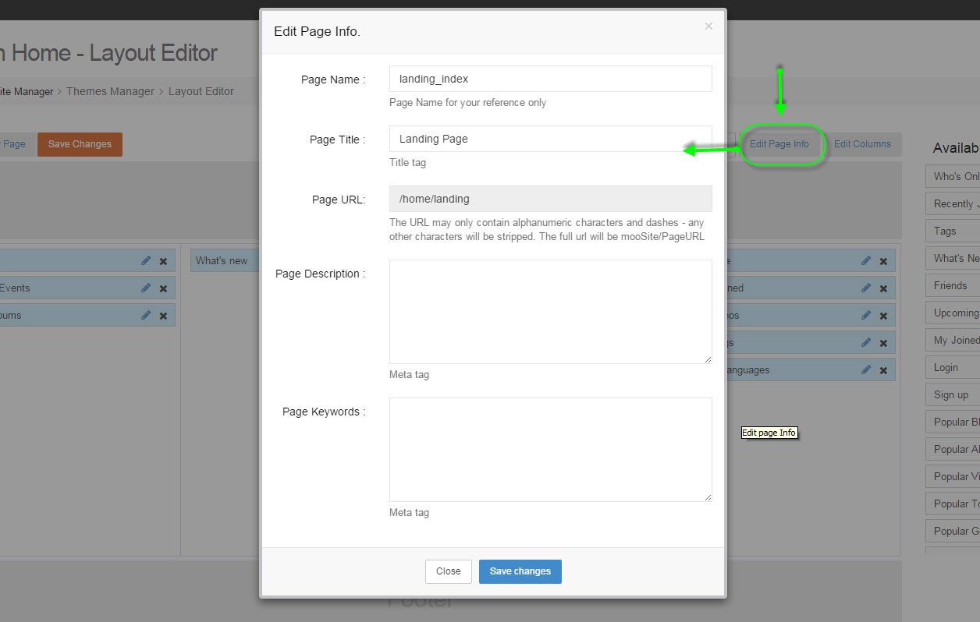Click the pencil icon on the Videos widget row
The width and height of the screenshot is (980, 622).
click(x=866, y=315)
